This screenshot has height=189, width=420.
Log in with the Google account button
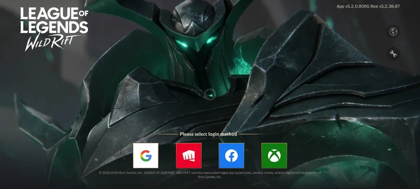click(x=146, y=155)
